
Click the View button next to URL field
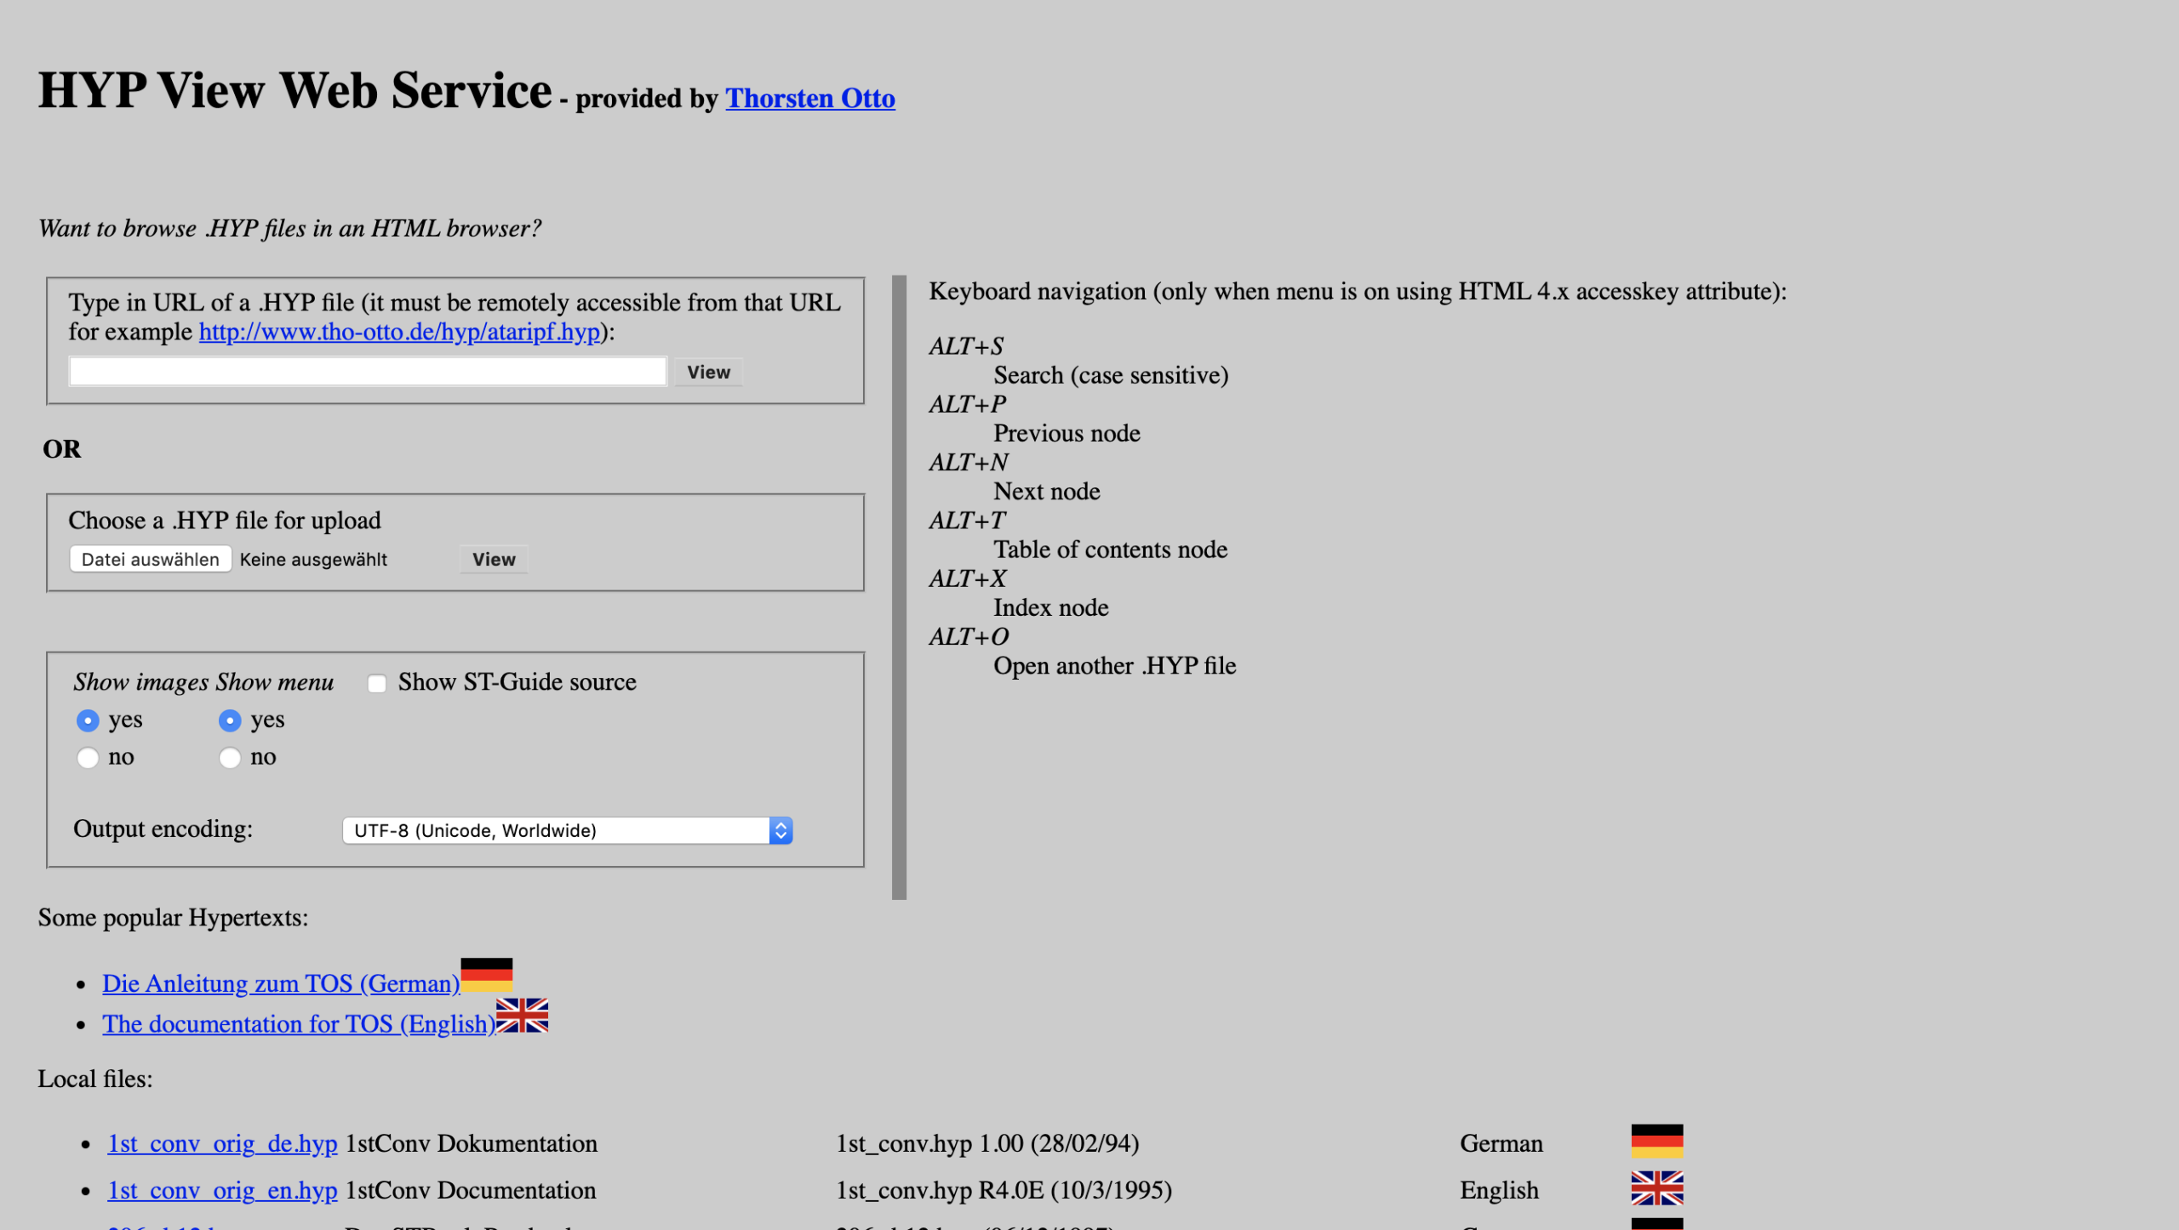tap(708, 372)
